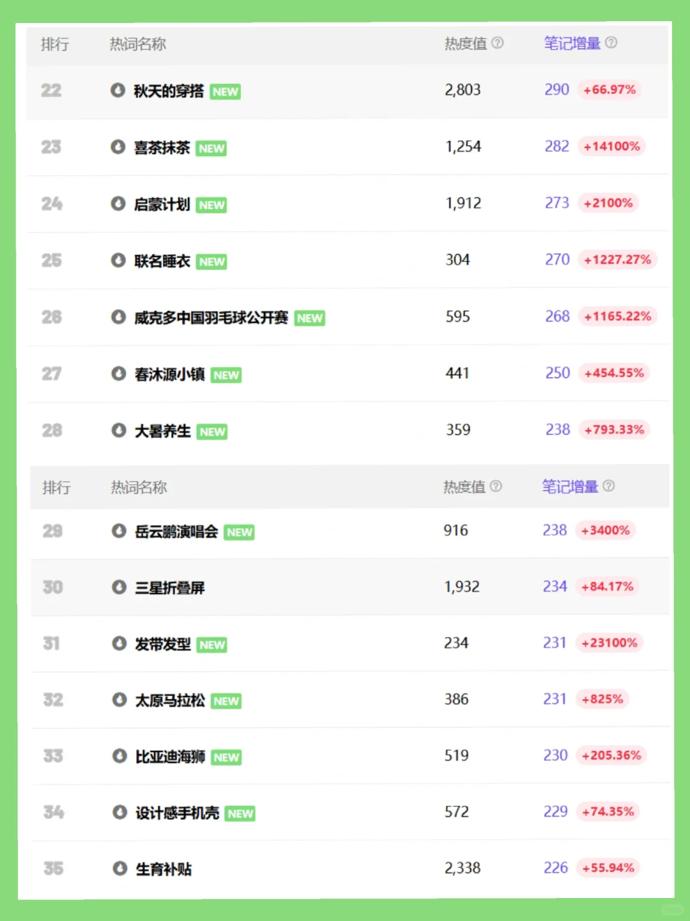Sort by the top 笔记增量 column header

click(572, 43)
